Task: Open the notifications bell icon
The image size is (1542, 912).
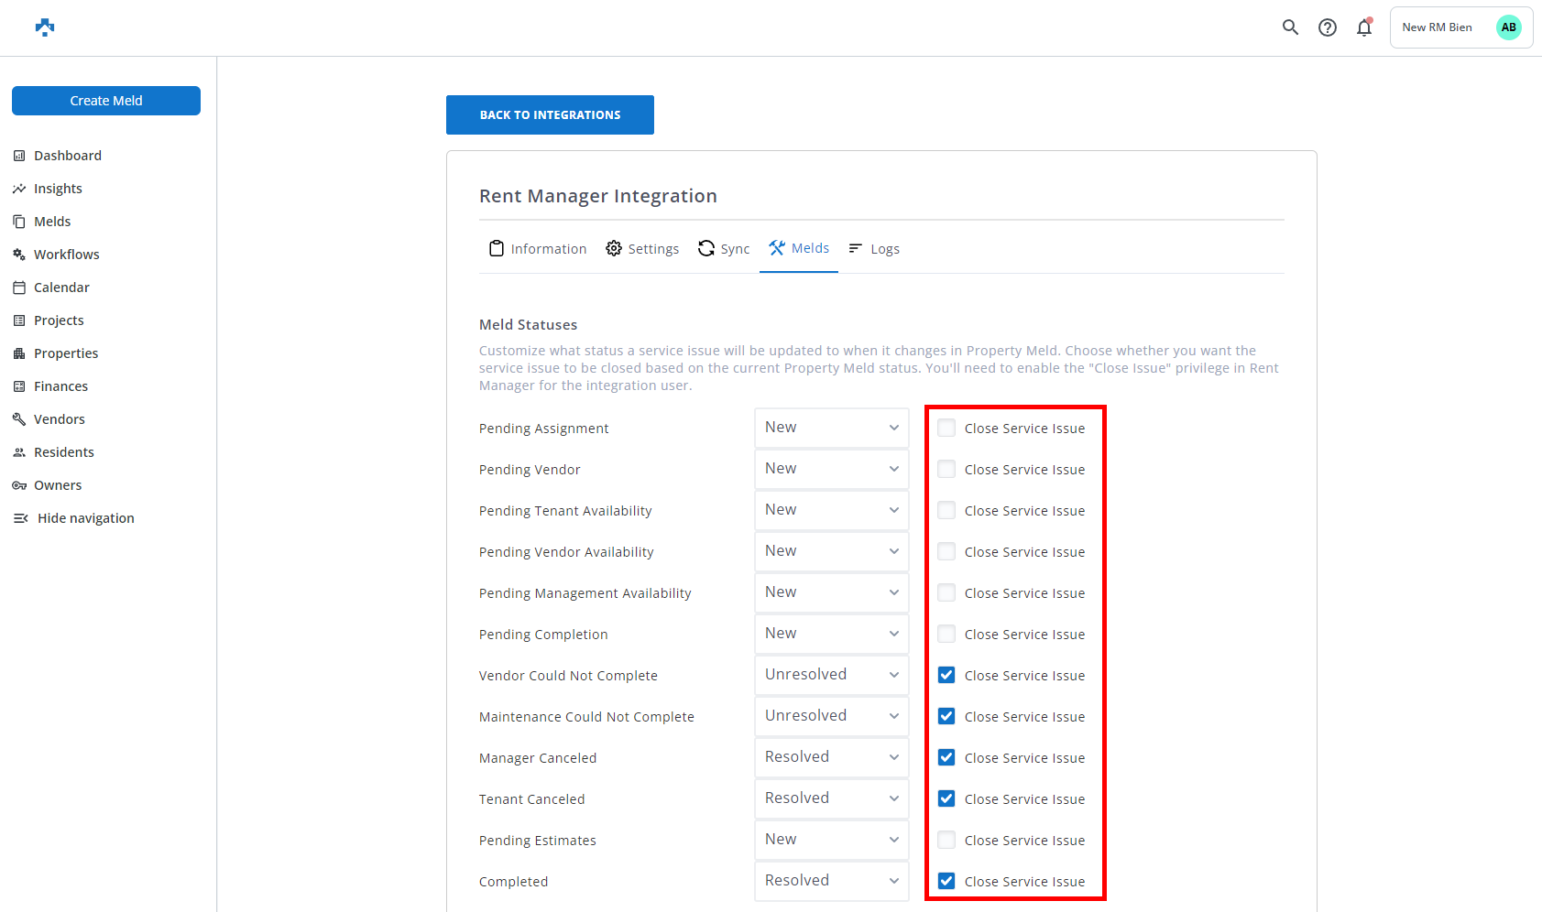Action: (1364, 27)
